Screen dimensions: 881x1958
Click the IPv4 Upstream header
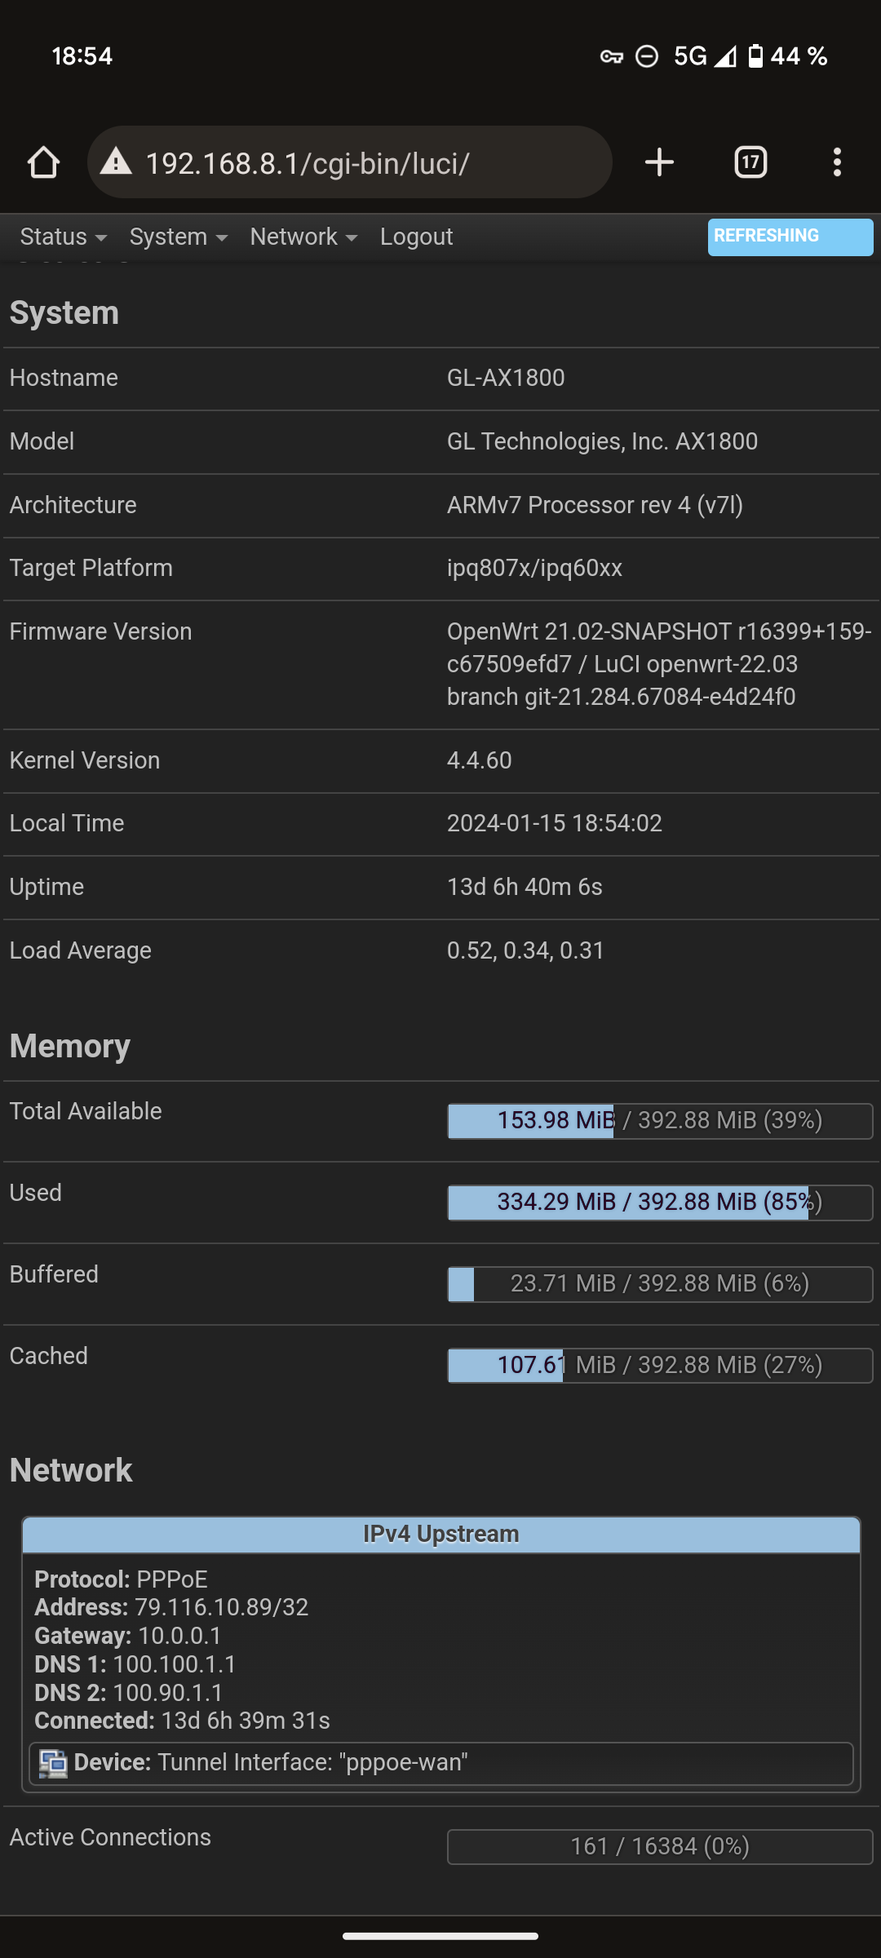[440, 1535]
